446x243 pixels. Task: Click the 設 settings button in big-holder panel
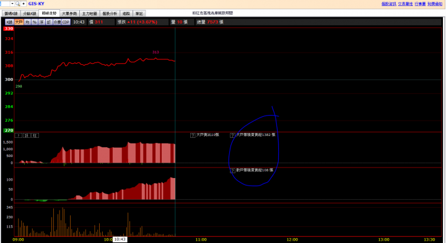27,135
